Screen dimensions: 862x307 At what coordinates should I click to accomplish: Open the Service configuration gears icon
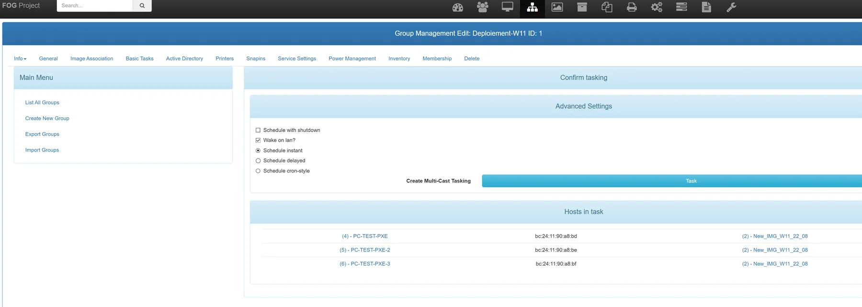[x=657, y=7]
